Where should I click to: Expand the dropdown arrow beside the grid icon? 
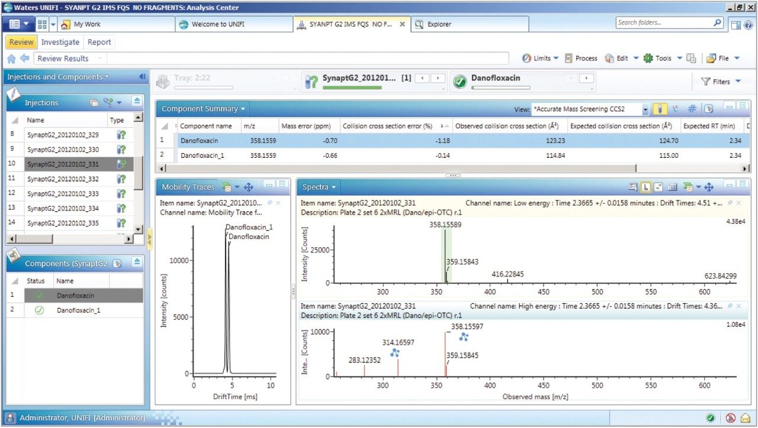click(53, 24)
